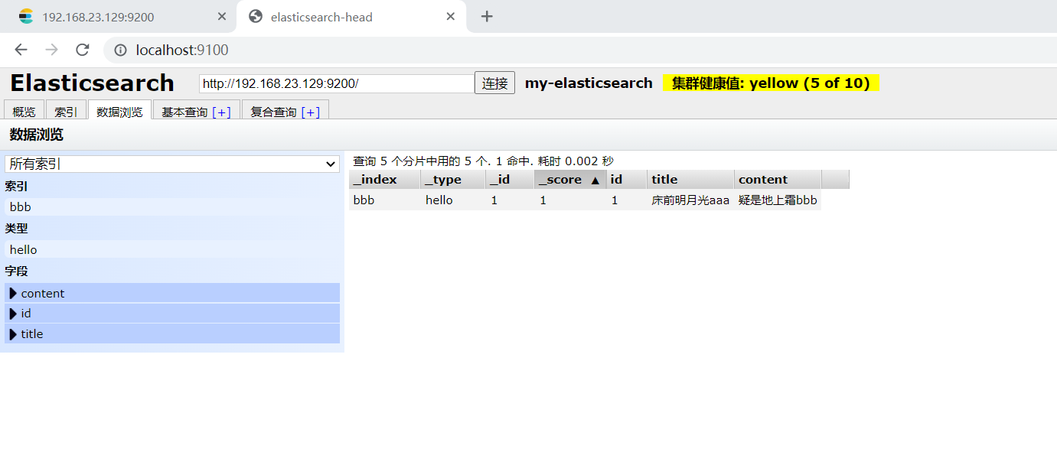Expand the id field filter
1057x465 pixels.
[172, 314]
